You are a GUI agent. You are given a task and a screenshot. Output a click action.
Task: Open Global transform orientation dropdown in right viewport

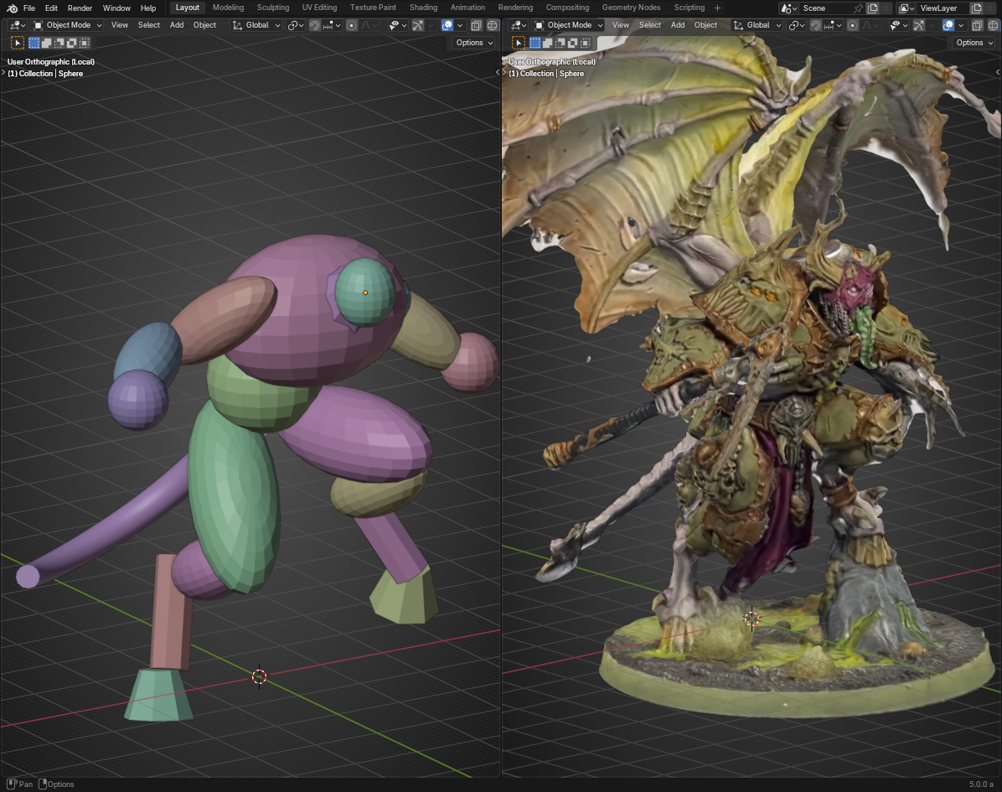[x=757, y=25]
